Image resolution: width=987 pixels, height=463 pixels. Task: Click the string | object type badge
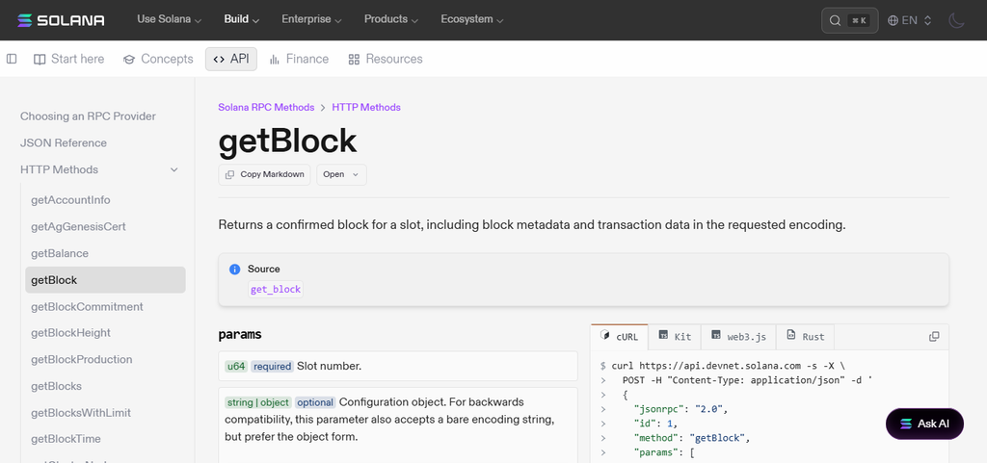coord(258,402)
